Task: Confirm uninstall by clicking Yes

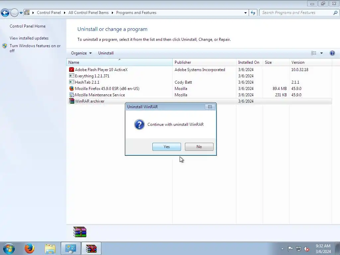Action: (x=167, y=146)
